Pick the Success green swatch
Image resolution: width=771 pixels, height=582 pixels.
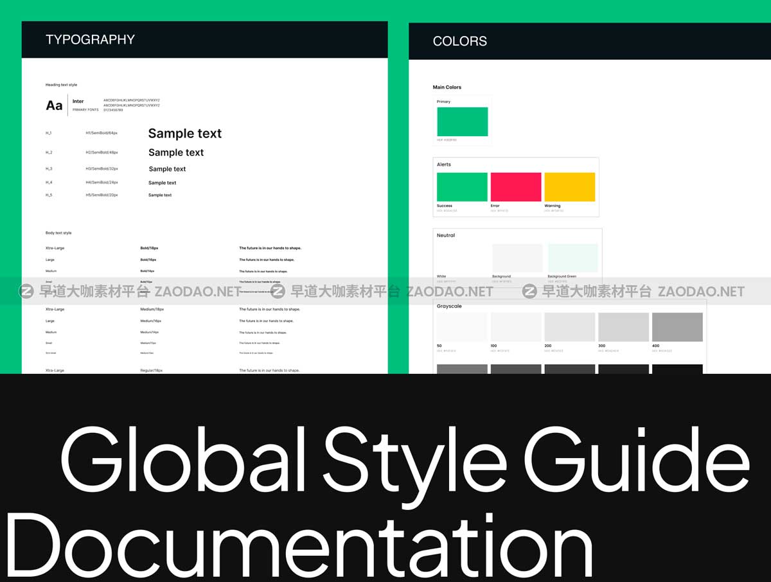pos(463,187)
